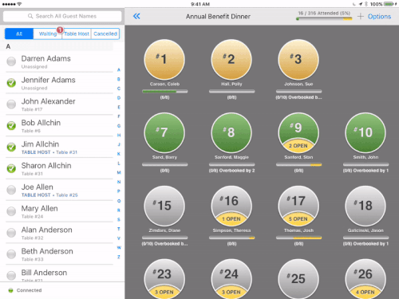Image resolution: width=399 pixels, height=299 pixels.
Task: Open table #24 with 3 open seats
Action: [x=231, y=279]
